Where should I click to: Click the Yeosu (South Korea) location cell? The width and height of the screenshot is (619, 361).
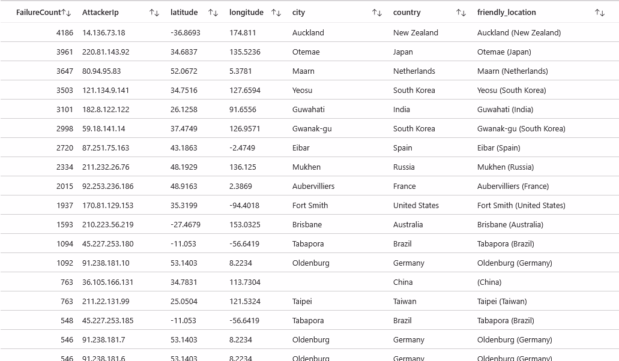[512, 91]
